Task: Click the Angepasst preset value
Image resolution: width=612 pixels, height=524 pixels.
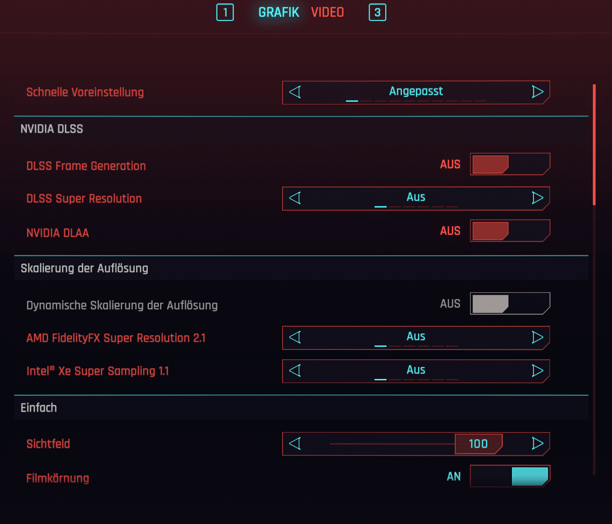Action: 416,91
